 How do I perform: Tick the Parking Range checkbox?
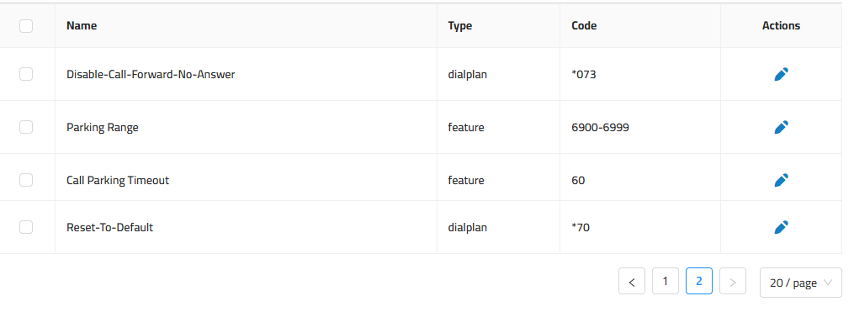click(26, 127)
